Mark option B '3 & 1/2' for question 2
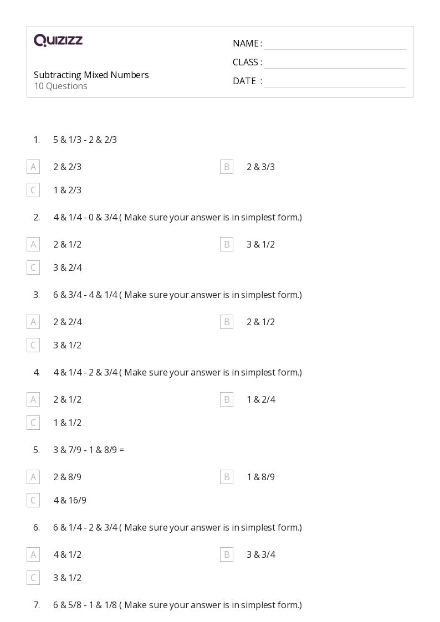440x622 pixels. [227, 244]
